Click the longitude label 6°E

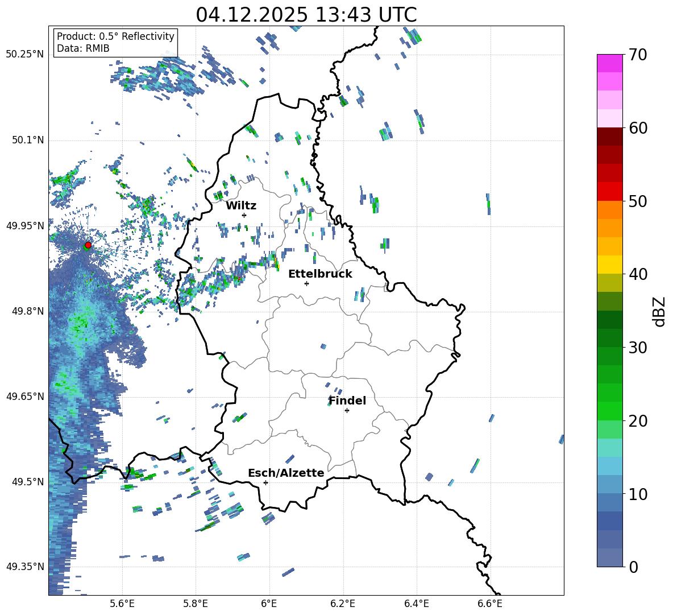(x=269, y=604)
